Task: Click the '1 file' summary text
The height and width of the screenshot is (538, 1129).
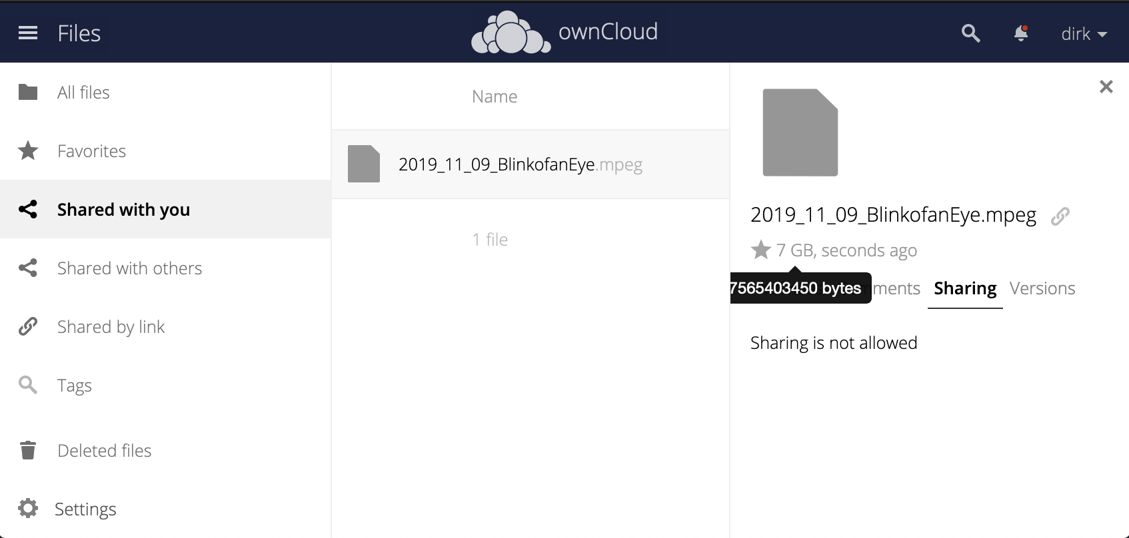Action: (x=490, y=240)
